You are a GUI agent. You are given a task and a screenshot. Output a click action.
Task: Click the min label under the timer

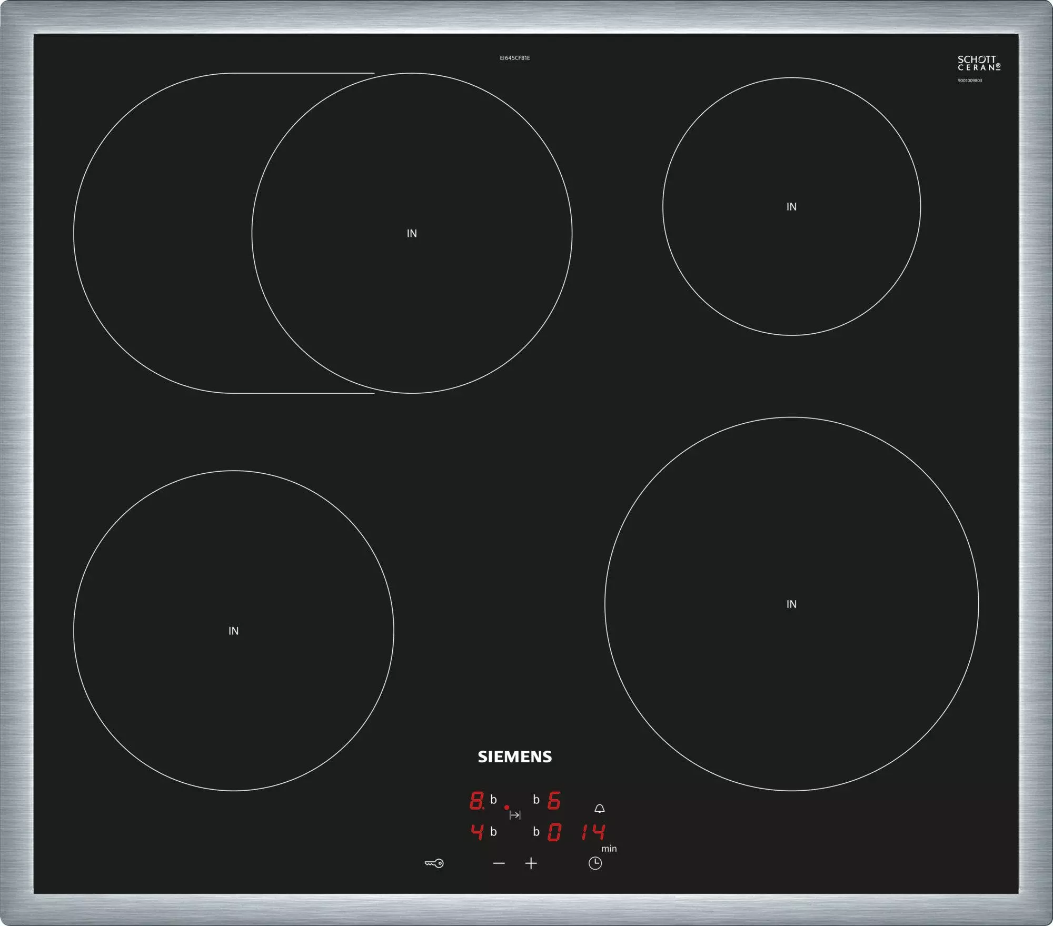pyautogui.click(x=609, y=848)
